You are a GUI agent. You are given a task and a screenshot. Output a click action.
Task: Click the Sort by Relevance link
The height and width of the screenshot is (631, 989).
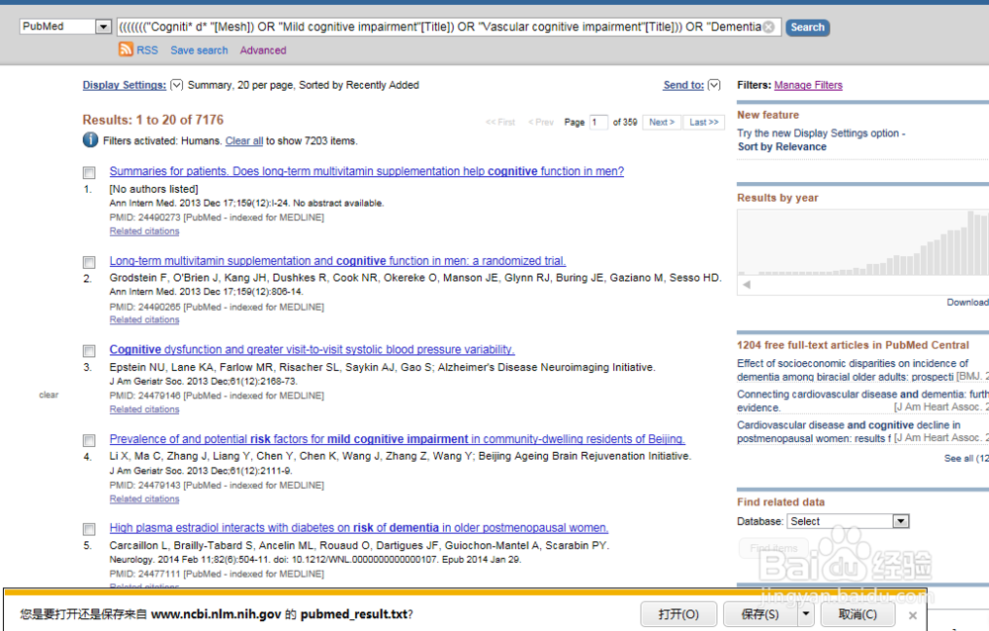782,146
